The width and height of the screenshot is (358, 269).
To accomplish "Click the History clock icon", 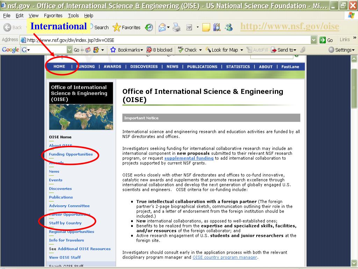I will (x=149, y=27).
